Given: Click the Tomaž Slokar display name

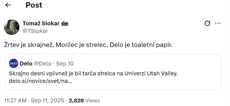Looking at the screenshot, I should click(41, 23).
